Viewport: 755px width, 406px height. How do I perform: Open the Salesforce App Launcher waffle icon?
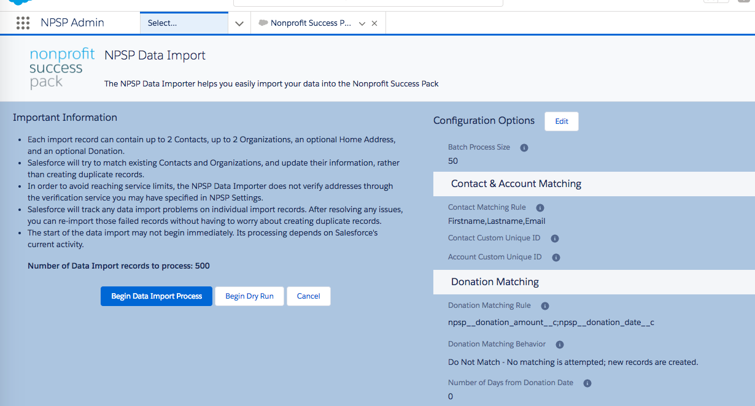pos(23,23)
